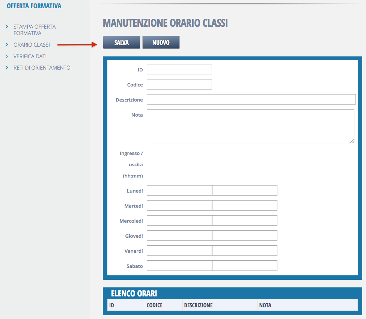Click into the Descrizione text field
This screenshot has height=319, width=366.
click(x=251, y=99)
